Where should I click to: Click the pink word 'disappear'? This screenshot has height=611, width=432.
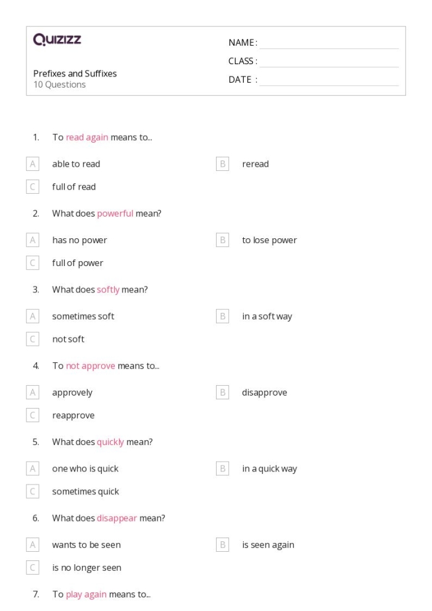117,518
